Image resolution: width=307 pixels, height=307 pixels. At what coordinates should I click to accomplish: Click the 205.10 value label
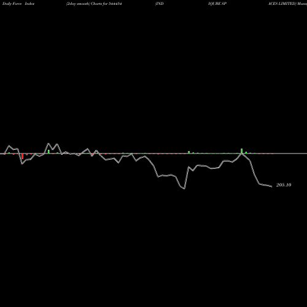click(x=284, y=185)
